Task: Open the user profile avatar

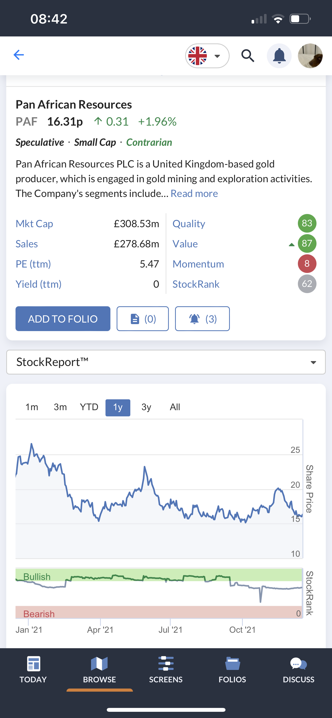Action: click(x=310, y=56)
